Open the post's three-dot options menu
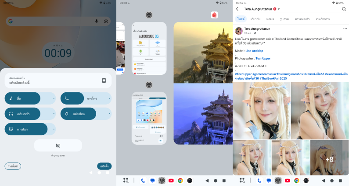 344,29
